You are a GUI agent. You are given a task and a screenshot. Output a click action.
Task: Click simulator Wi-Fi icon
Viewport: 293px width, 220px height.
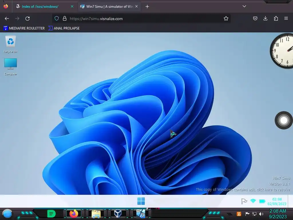[x=253, y=201]
